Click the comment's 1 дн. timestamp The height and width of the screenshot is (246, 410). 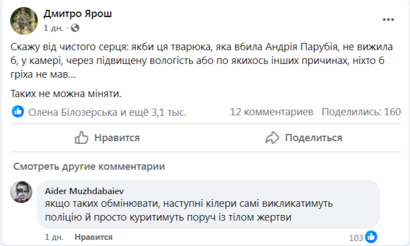click(55, 237)
